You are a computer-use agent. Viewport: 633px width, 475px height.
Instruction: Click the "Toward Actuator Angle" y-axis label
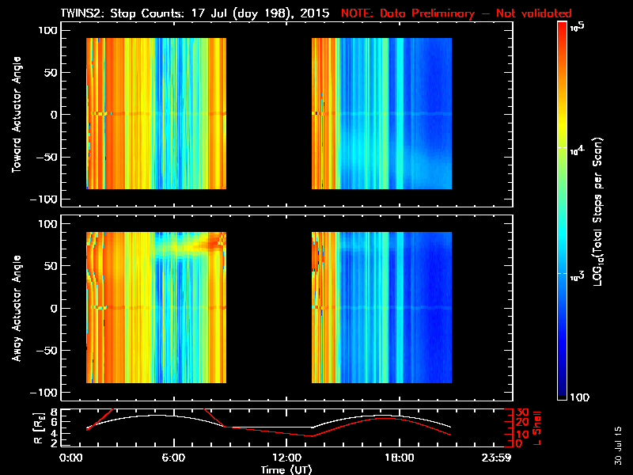coord(16,115)
